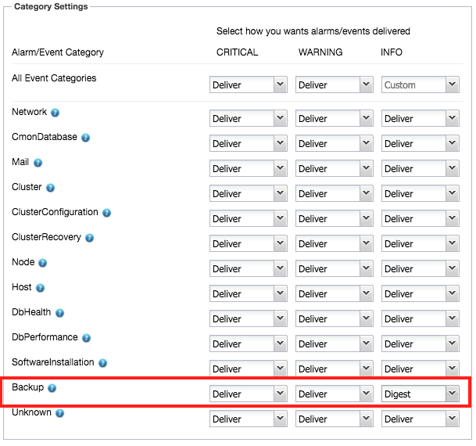Expand DbHealth WARNING dropdown
476x446 pixels.
point(335,318)
